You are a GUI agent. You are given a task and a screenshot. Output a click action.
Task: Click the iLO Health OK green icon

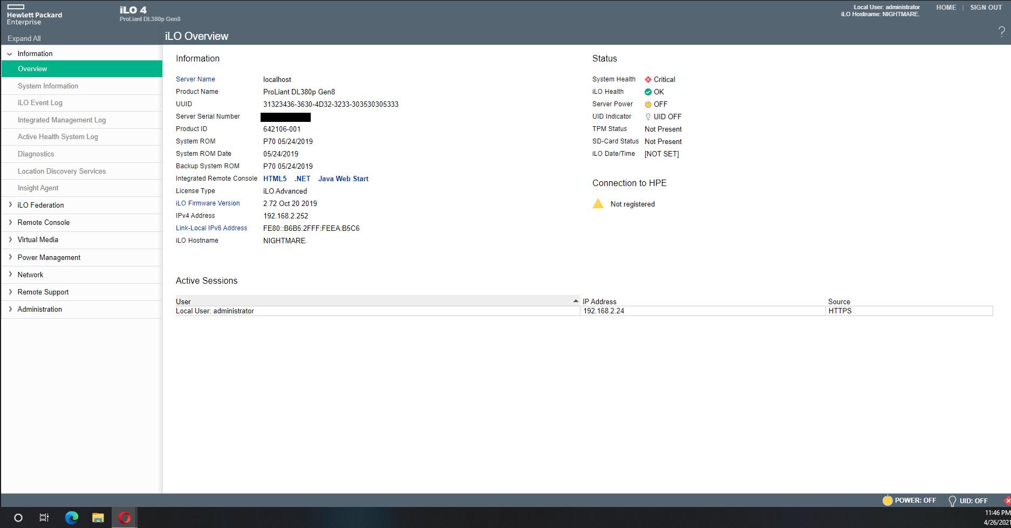coord(648,92)
